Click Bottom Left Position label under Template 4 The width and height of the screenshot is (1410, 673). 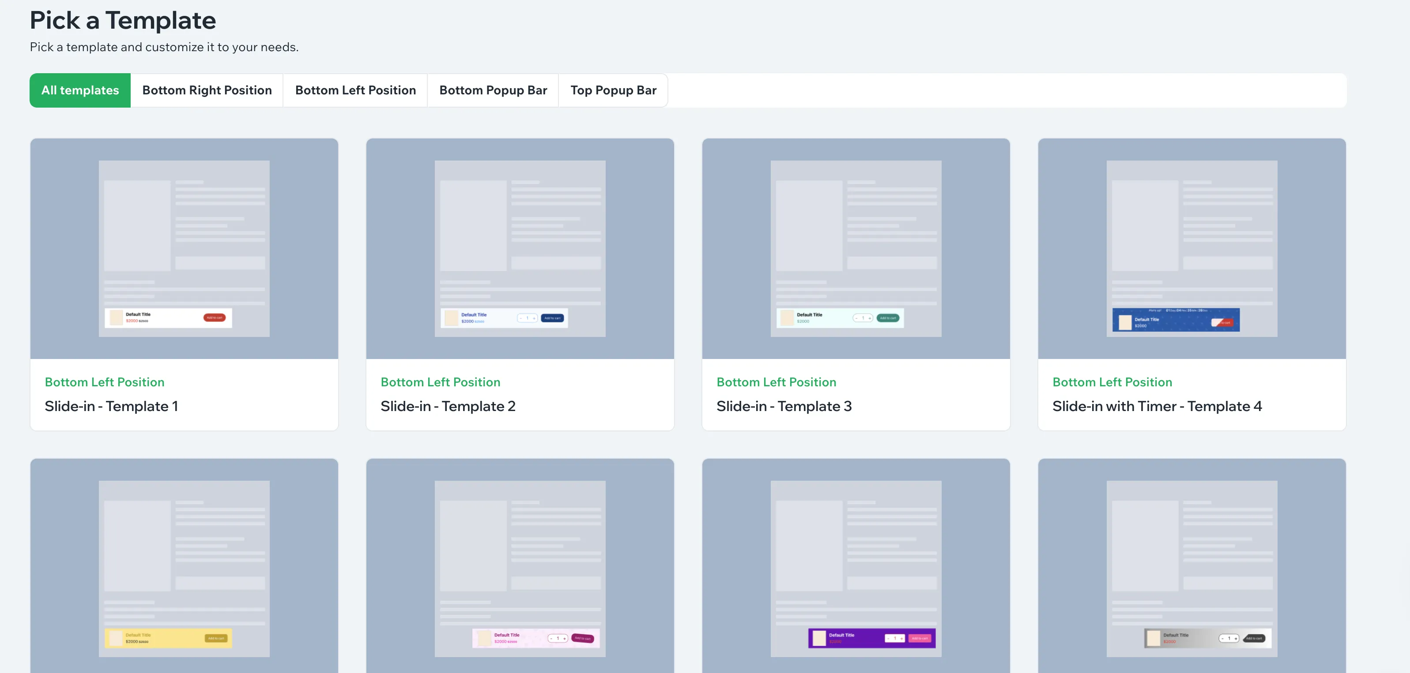click(1112, 382)
